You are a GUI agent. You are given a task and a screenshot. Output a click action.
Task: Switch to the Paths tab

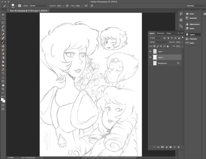point(169,33)
